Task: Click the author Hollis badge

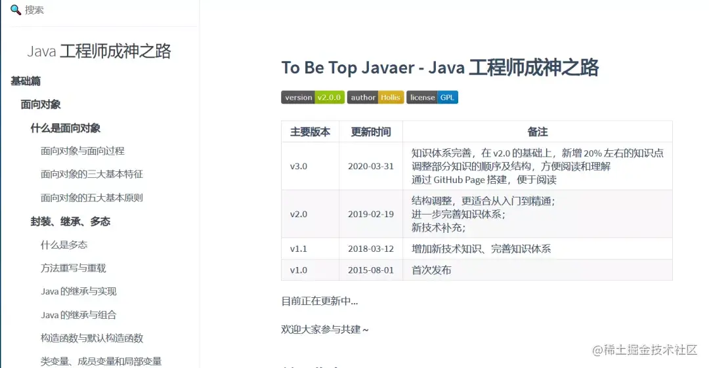Action: coord(376,97)
